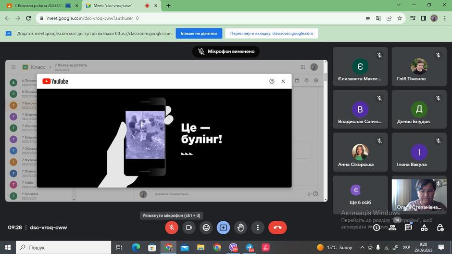Click 'Більше не ділитися' button
The width and height of the screenshot is (452, 254).
pos(199,34)
